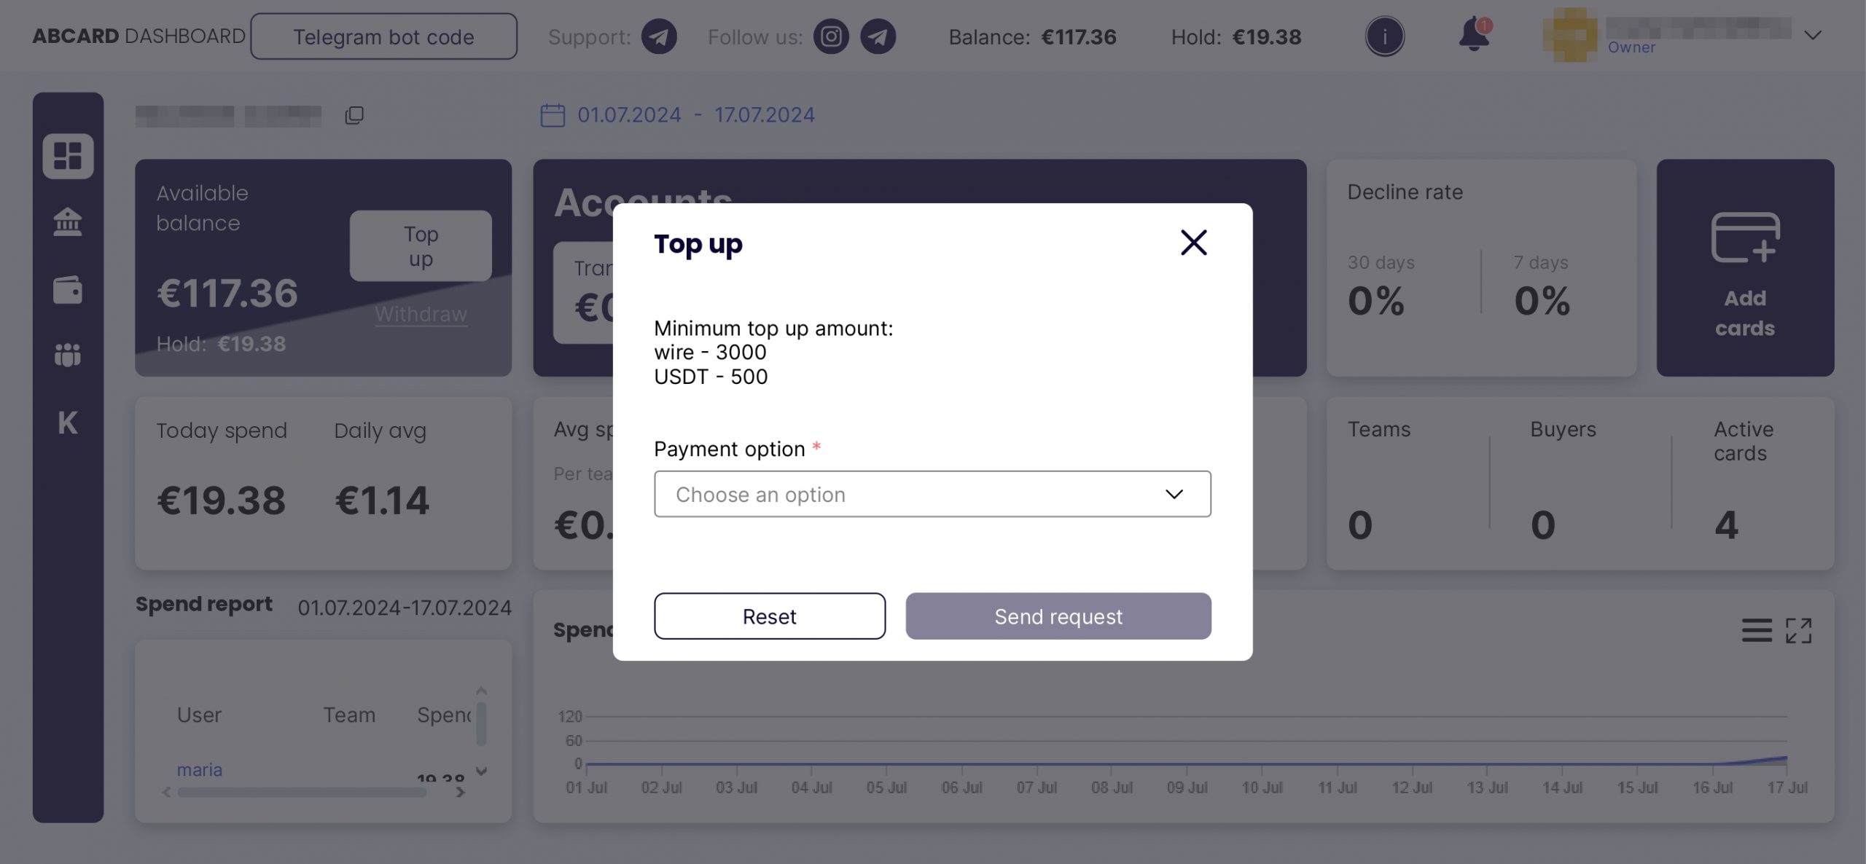This screenshot has width=1866, height=864.
Task: Open the chart hamburger menu
Action: 1757,630
